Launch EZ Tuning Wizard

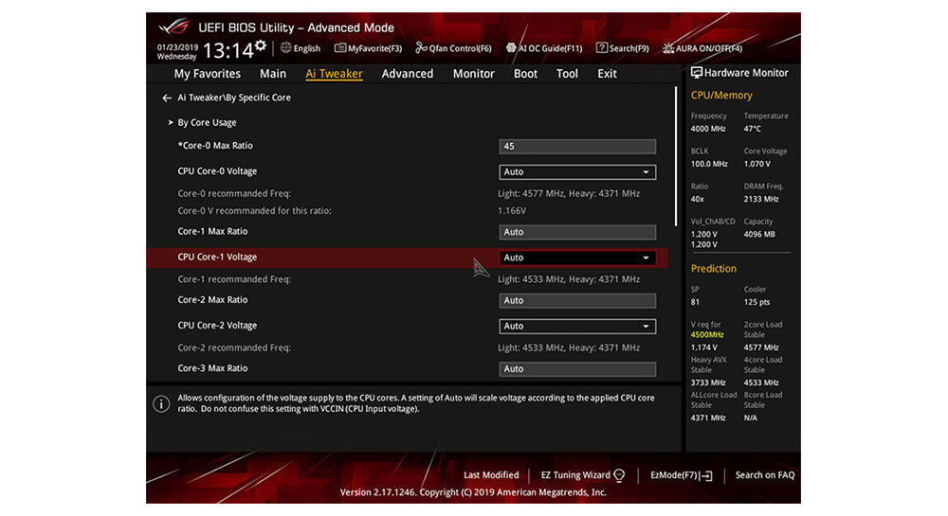click(x=575, y=475)
